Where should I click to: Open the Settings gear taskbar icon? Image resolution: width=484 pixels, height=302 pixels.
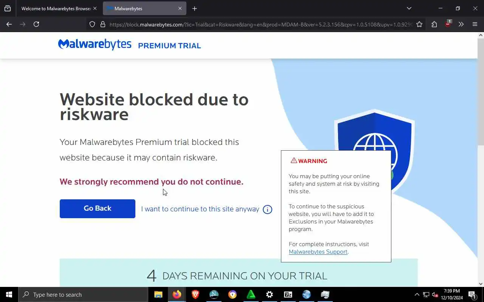[x=270, y=294]
